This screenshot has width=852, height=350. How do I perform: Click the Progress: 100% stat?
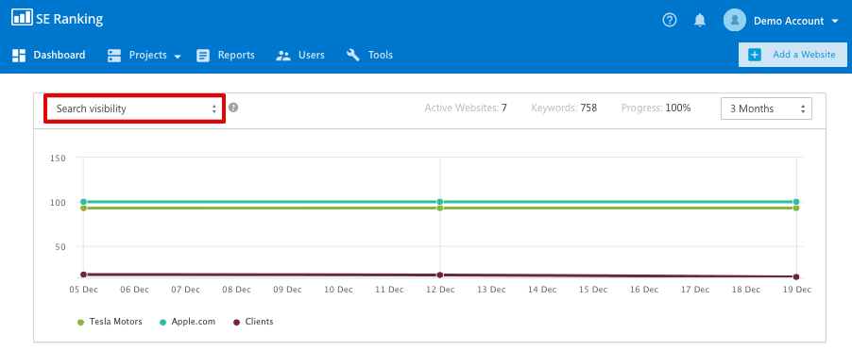tap(656, 108)
